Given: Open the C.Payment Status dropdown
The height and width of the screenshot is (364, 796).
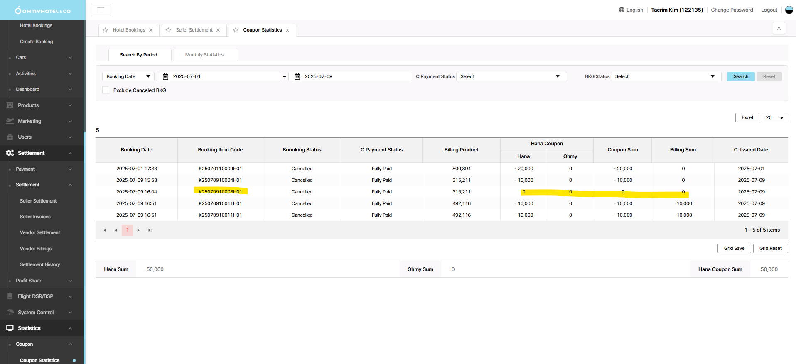Looking at the screenshot, I should pyautogui.click(x=511, y=77).
